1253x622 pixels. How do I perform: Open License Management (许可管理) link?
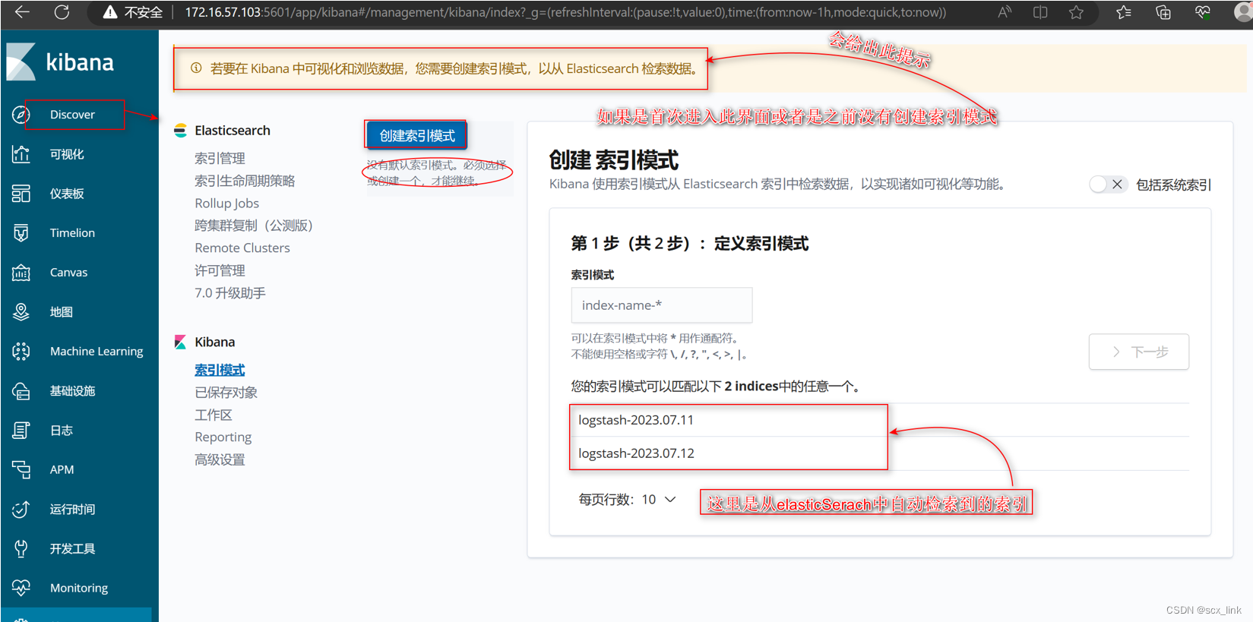pos(220,271)
